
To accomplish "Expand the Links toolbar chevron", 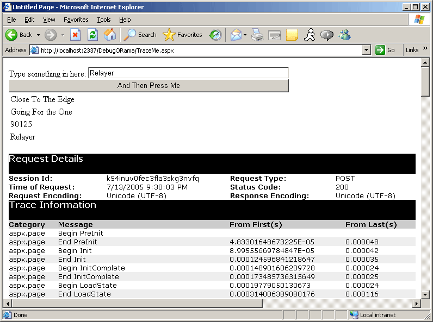I will [x=425, y=49].
